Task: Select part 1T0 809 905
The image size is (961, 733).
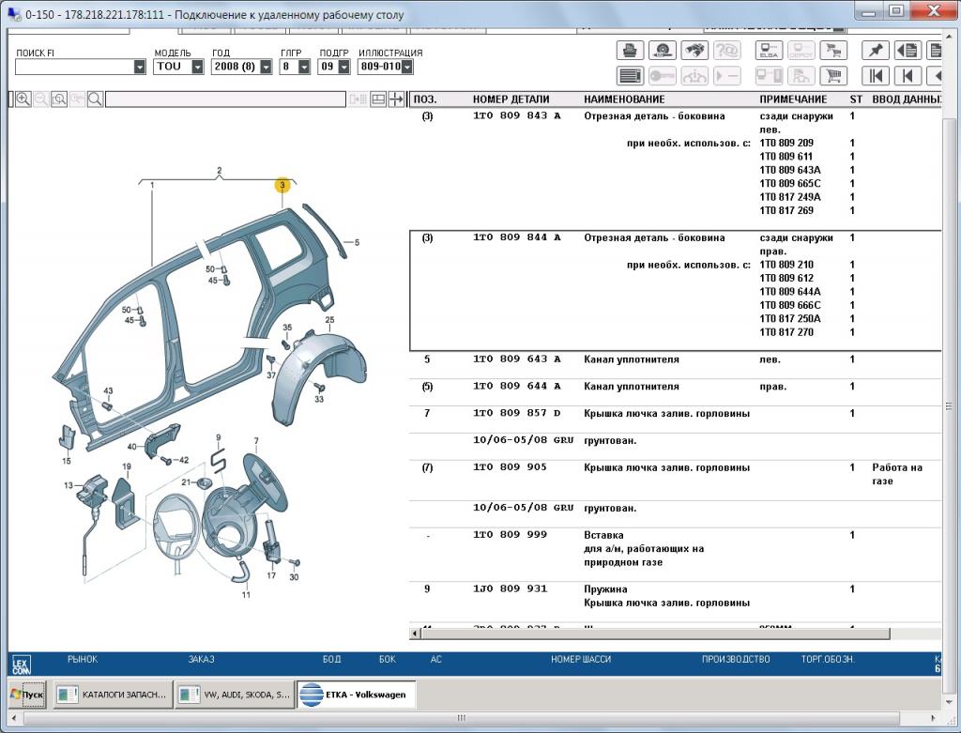Action: [510, 467]
